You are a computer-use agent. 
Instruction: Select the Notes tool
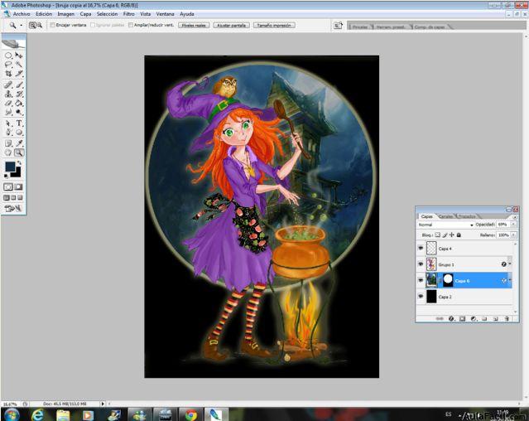pos(8,143)
